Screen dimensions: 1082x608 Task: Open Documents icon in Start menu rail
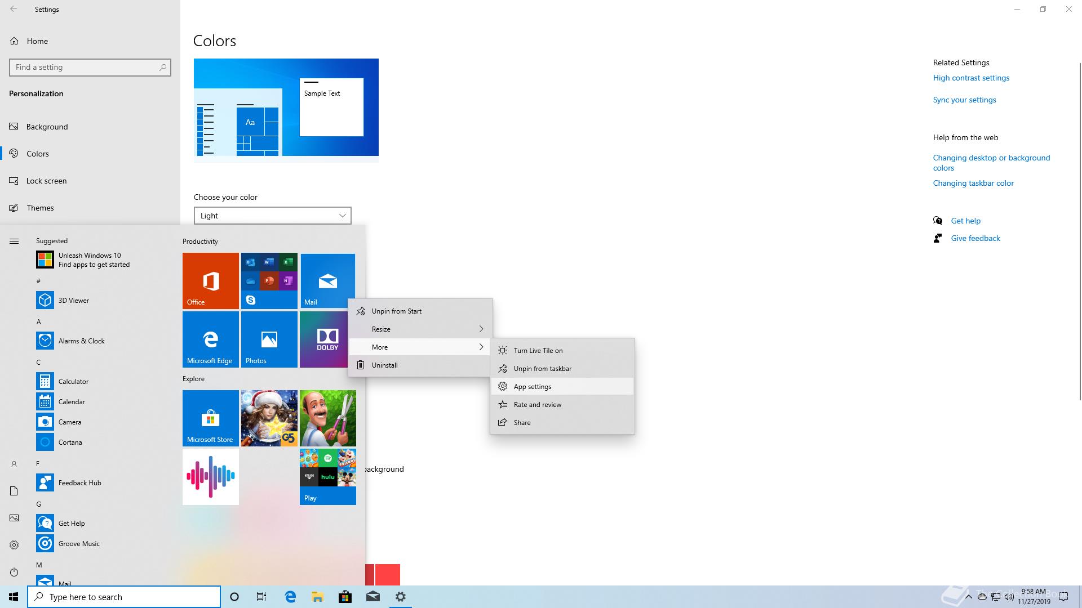coord(14,491)
